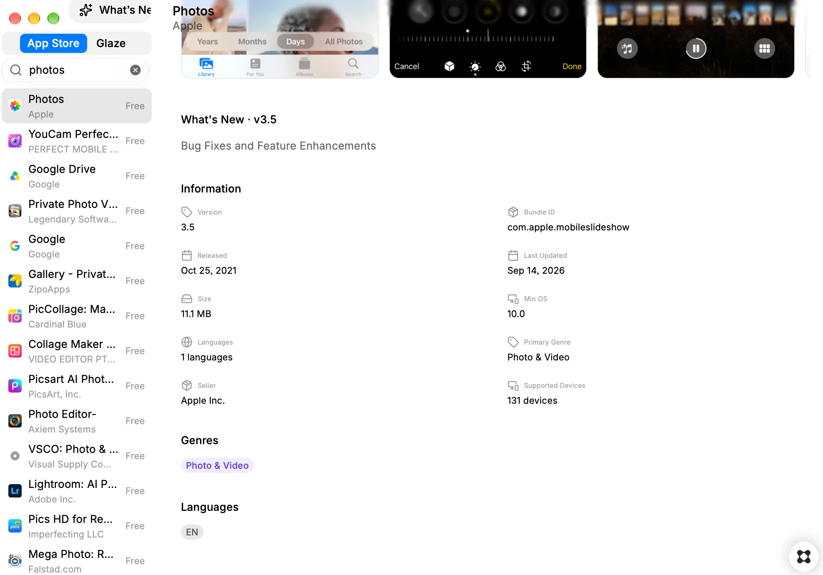This screenshot has height=575, width=823.
Task: Click the Apple Inc. seller value
Action: [x=203, y=400]
